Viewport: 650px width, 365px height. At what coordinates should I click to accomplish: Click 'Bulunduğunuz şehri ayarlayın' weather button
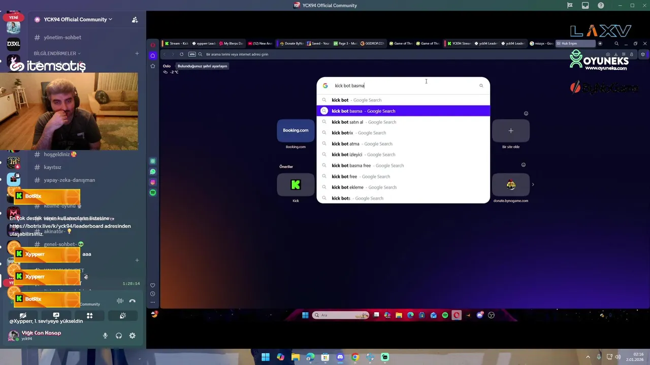202,66
